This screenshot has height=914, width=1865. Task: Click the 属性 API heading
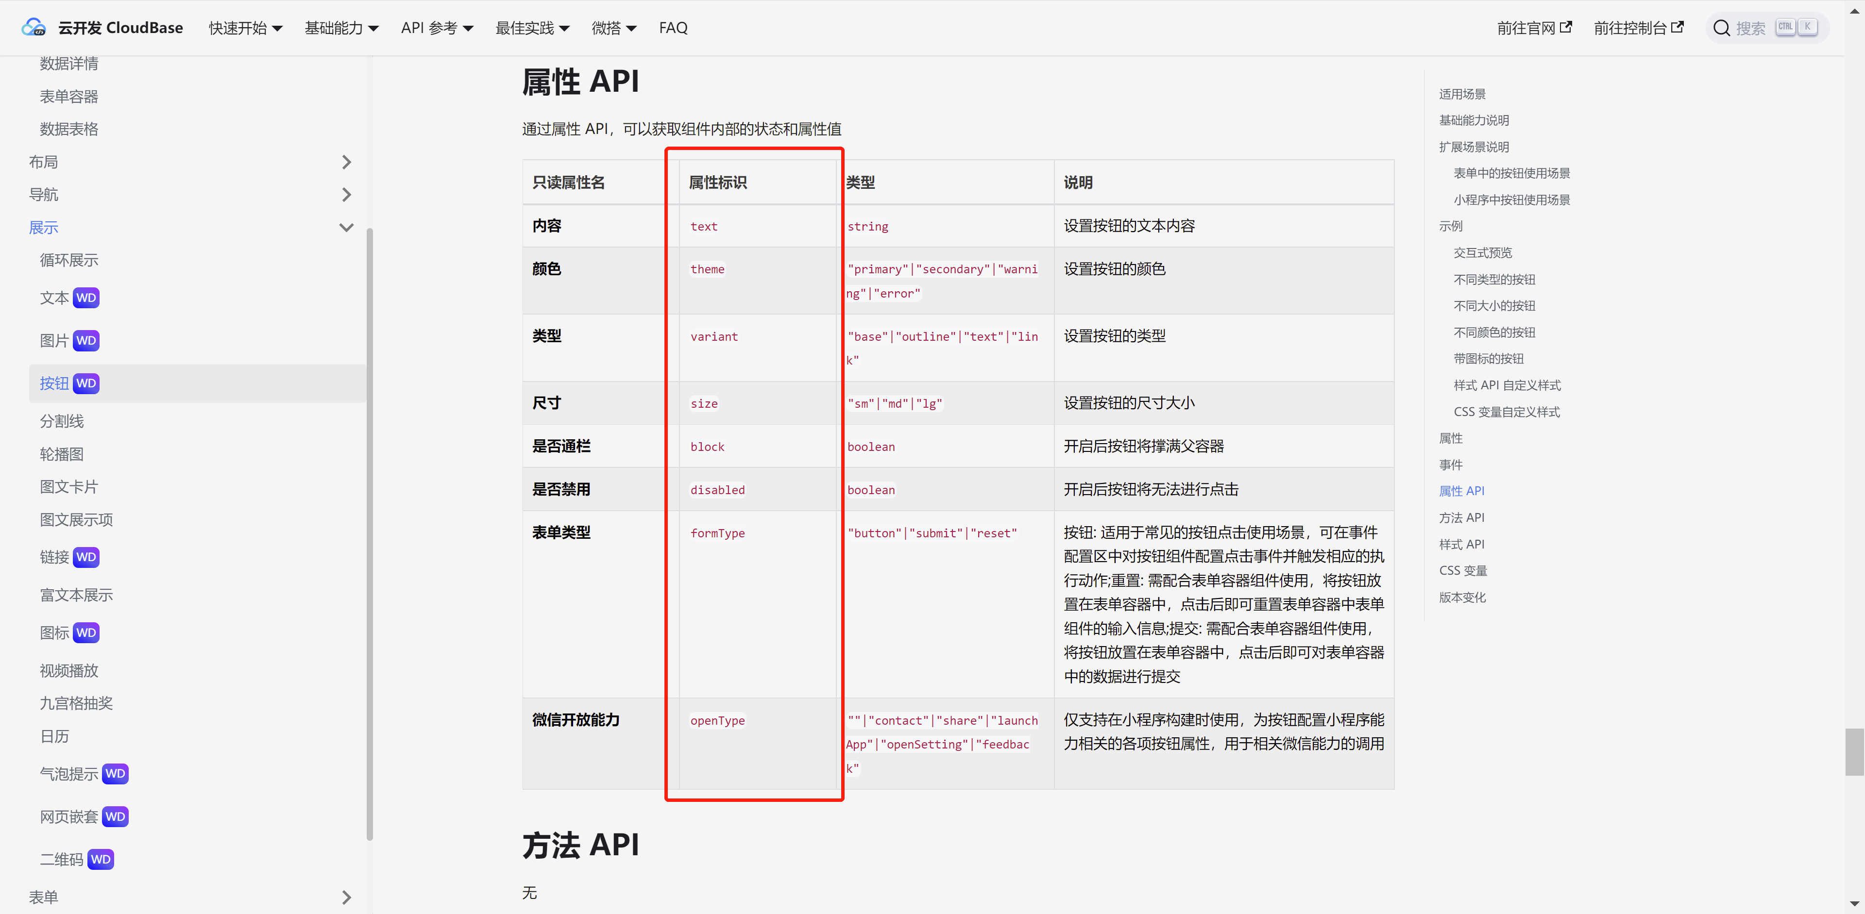tap(581, 81)
